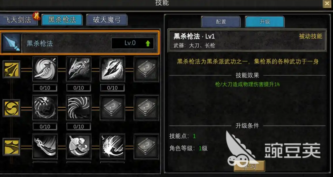Screen dimensions: 333x177
Task: Select the curved blade skill in the third row
Action: coord(45,147)
